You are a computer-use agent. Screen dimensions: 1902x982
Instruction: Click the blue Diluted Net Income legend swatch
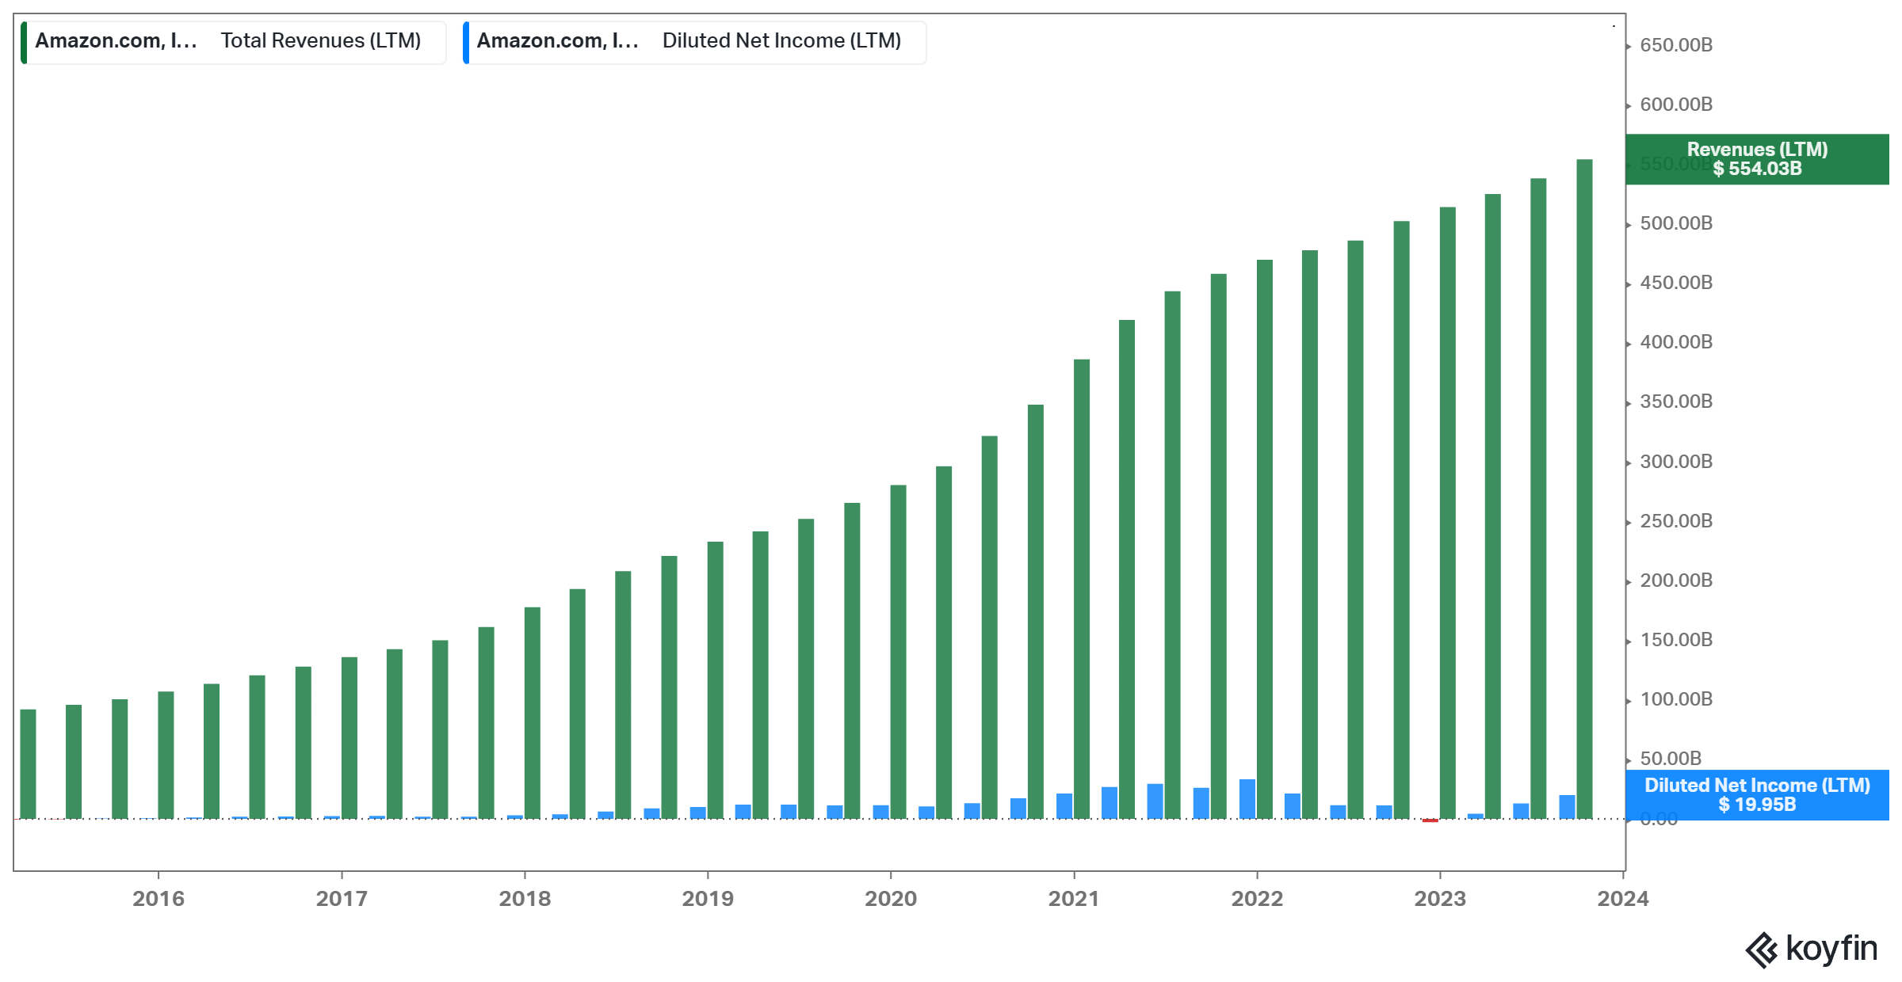coord(466,42)
